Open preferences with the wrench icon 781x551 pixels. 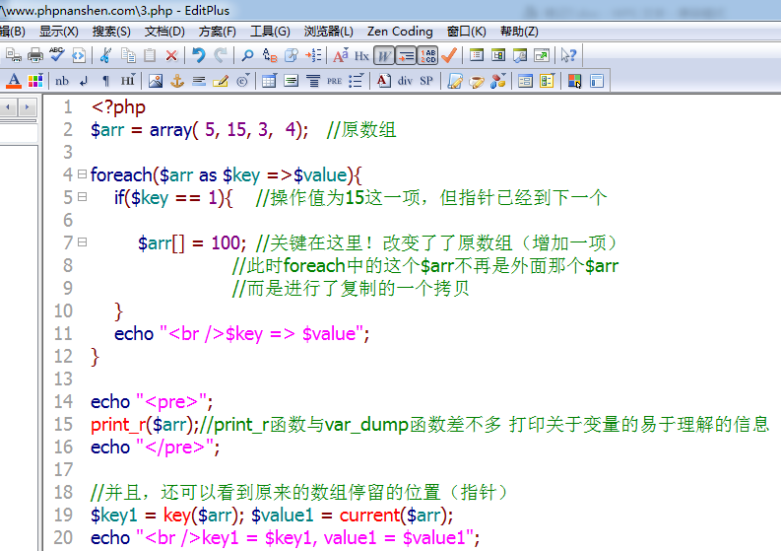520,55
